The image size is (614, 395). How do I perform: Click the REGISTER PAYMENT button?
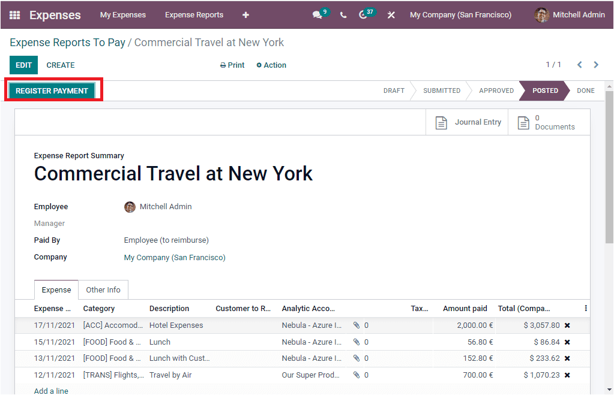pos(53,91)
